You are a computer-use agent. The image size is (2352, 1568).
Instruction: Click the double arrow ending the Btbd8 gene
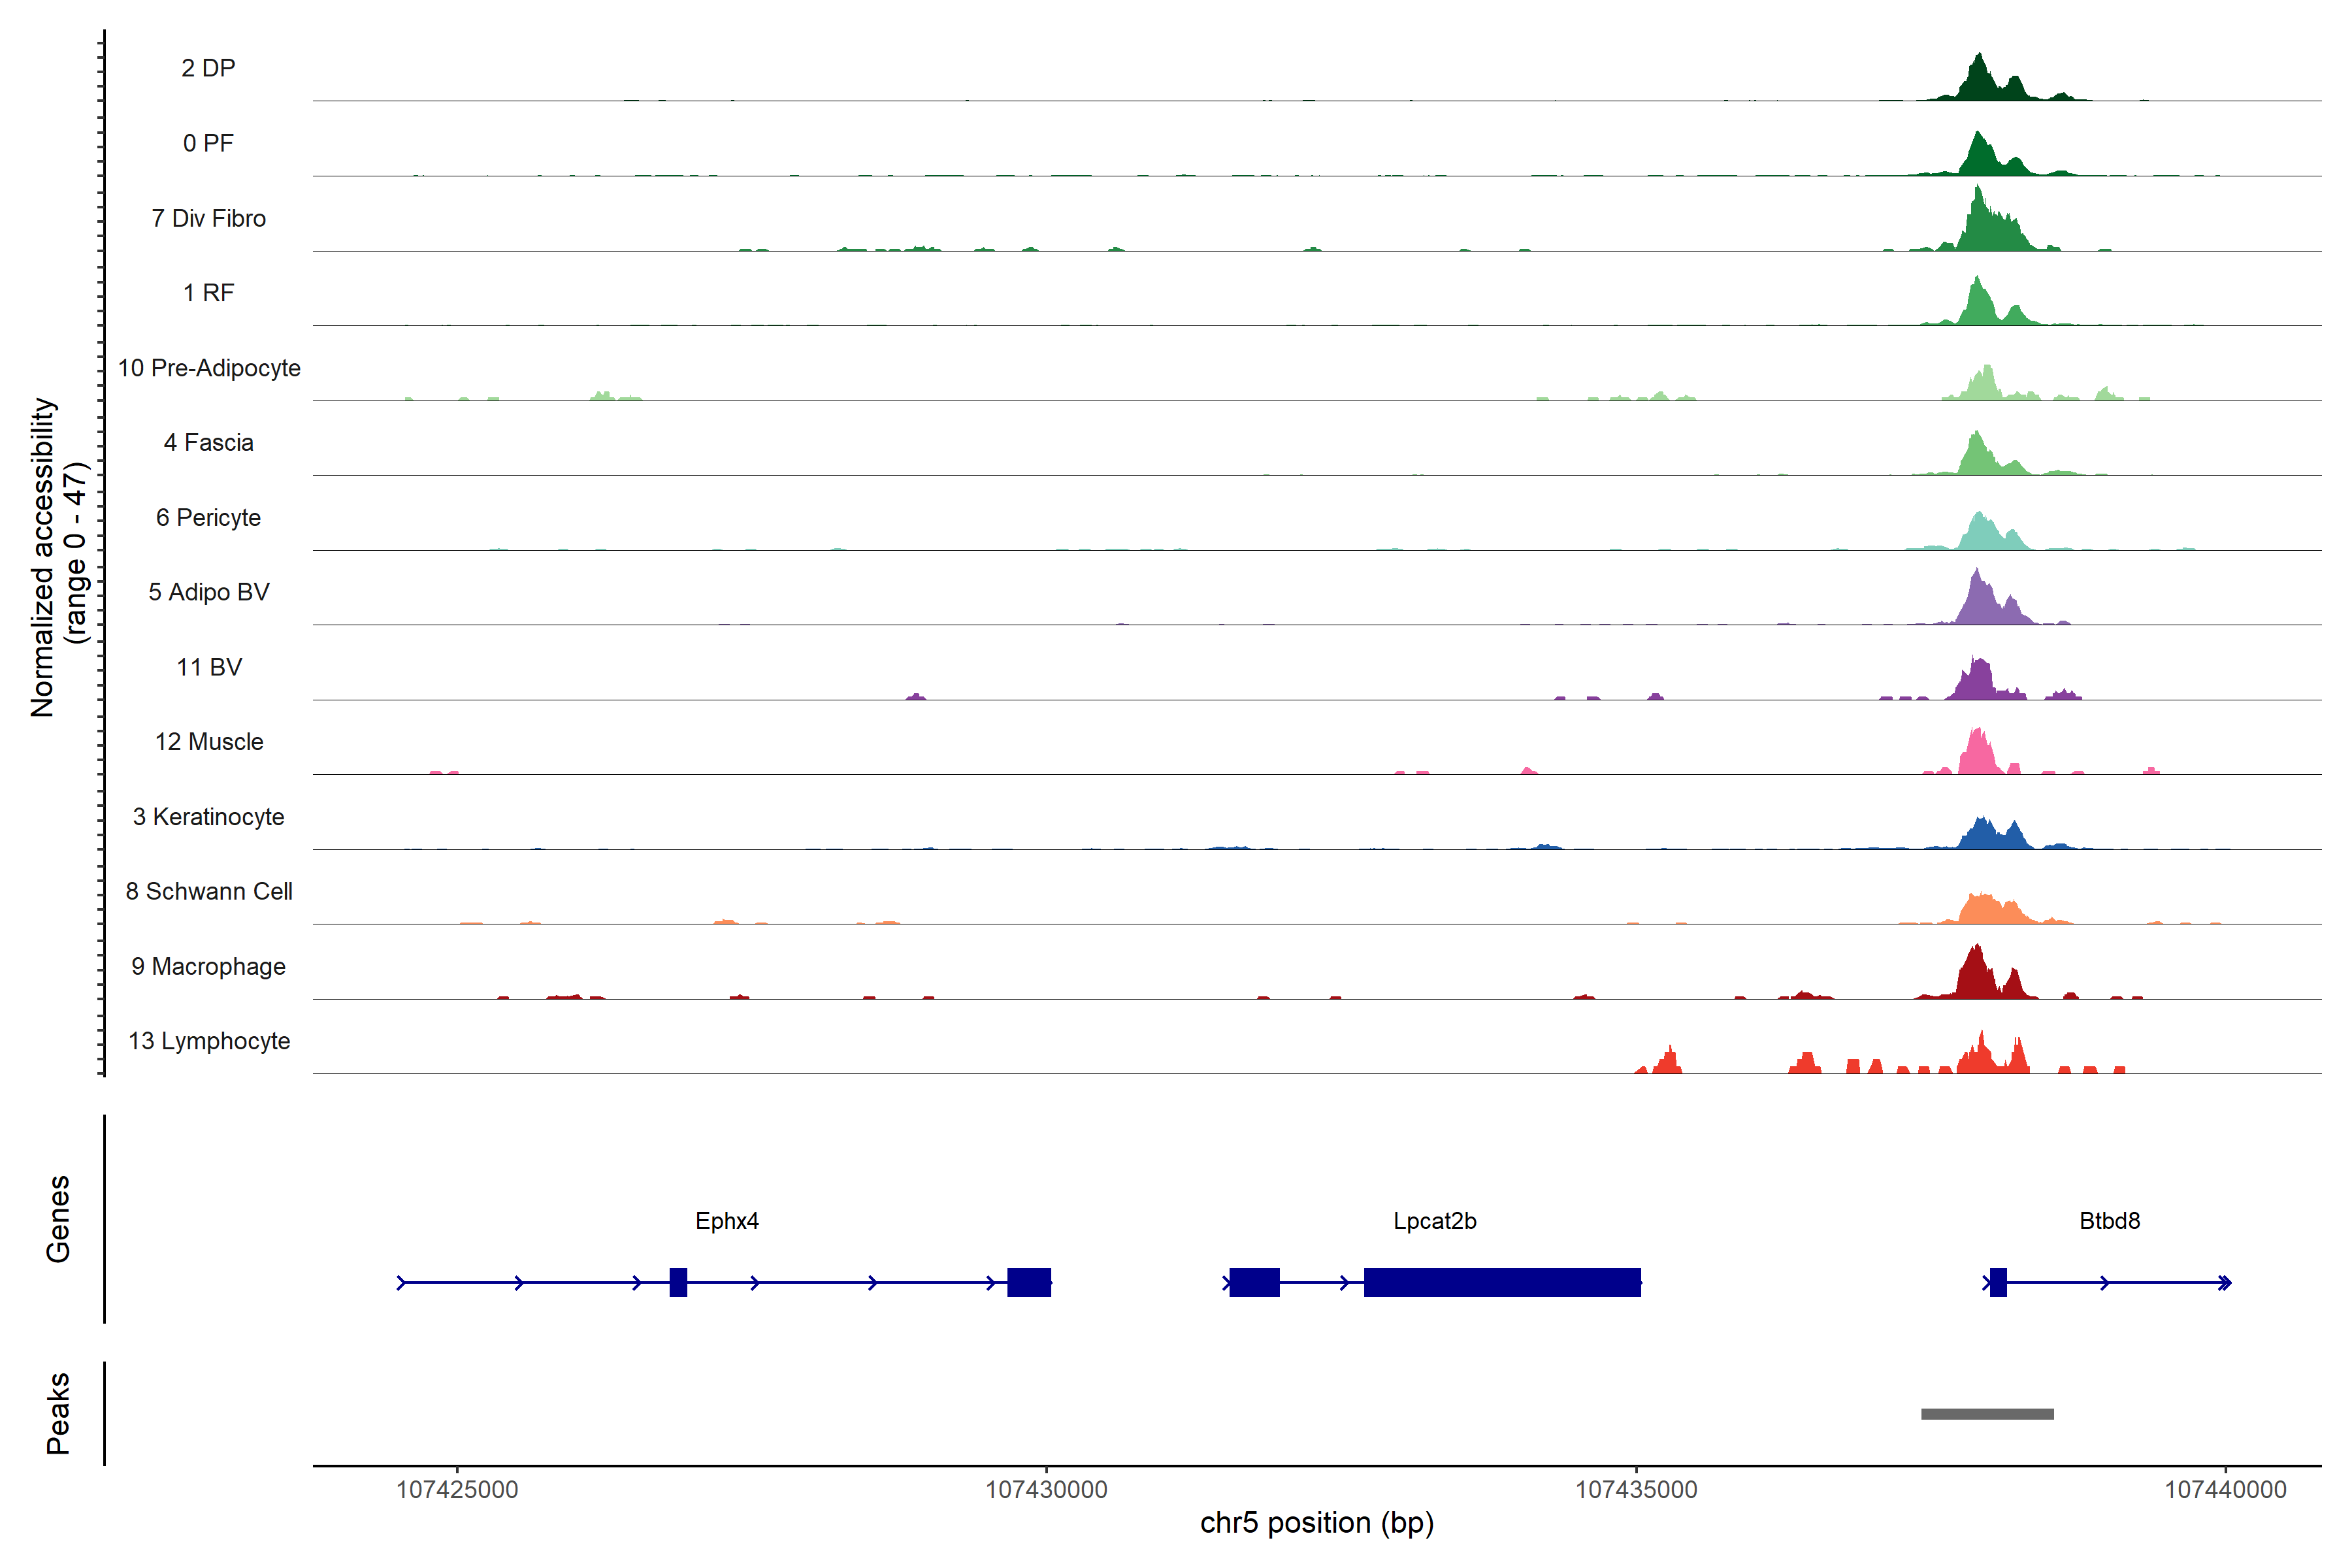(x=2224, y=1282)
